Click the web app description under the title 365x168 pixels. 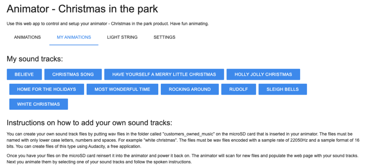pos(108,24)
